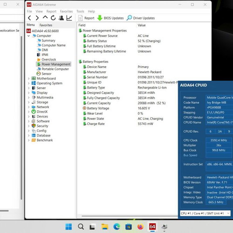
Task: Expand the Display tree node
Action: point(28,93)
